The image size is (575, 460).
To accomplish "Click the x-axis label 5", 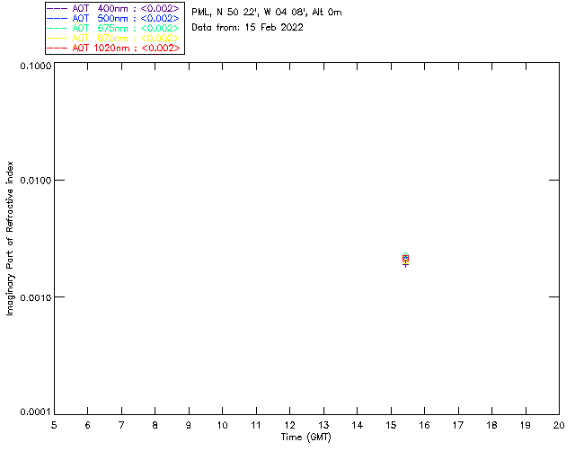I will click(x=54, y=425).
